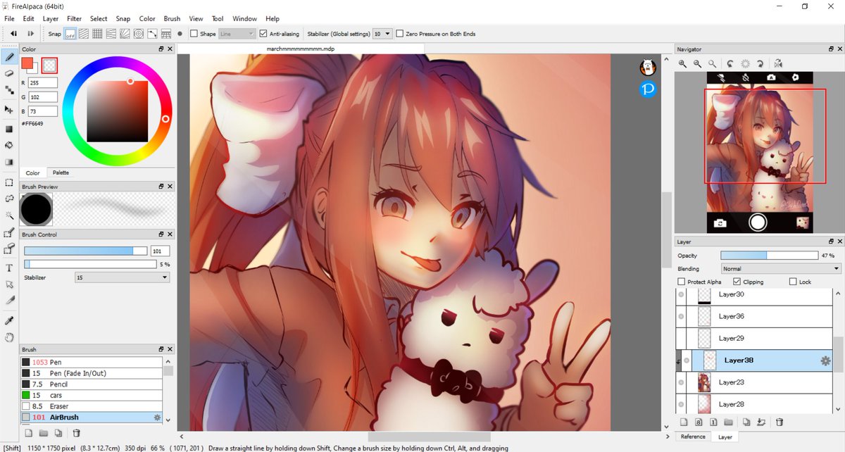Rotate canvas right in Navigator
Screen dimensions: 845x452
coord(762,63)
